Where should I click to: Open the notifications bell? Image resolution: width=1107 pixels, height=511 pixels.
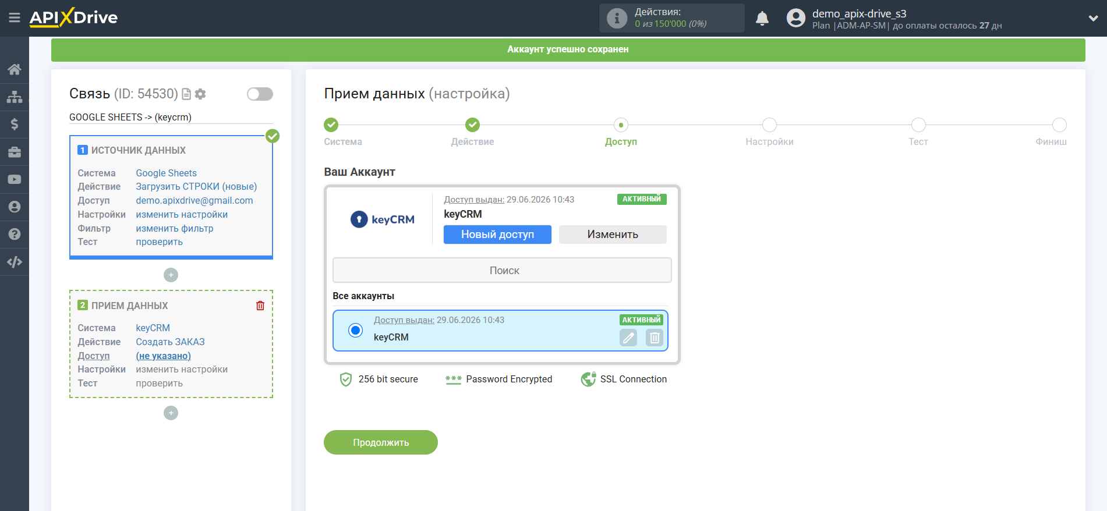pyautogui.click(x=762, y=19)
